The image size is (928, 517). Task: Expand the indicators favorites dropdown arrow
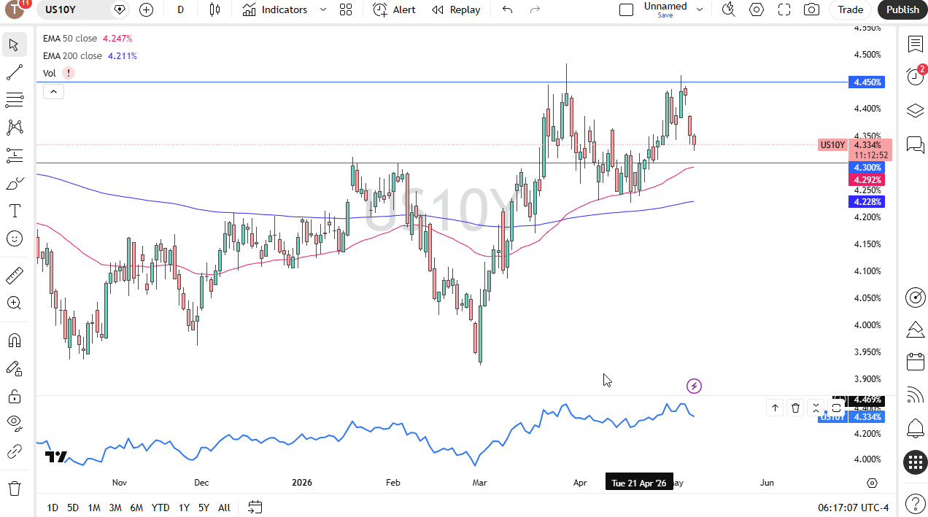coord(323,9)
